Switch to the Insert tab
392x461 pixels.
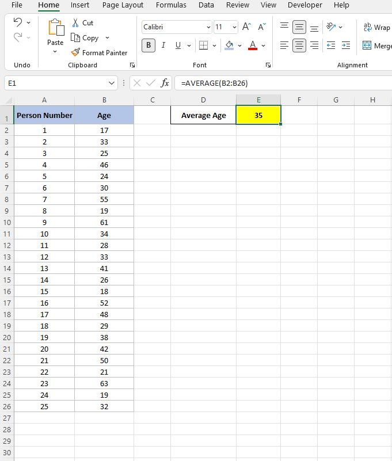(79, 5)
